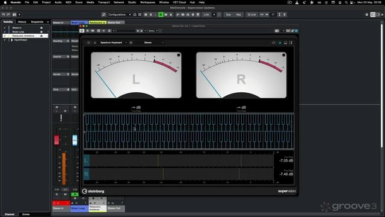Toggle the left zone layout icon
The image size is (385, 217).
coord(373,14)
